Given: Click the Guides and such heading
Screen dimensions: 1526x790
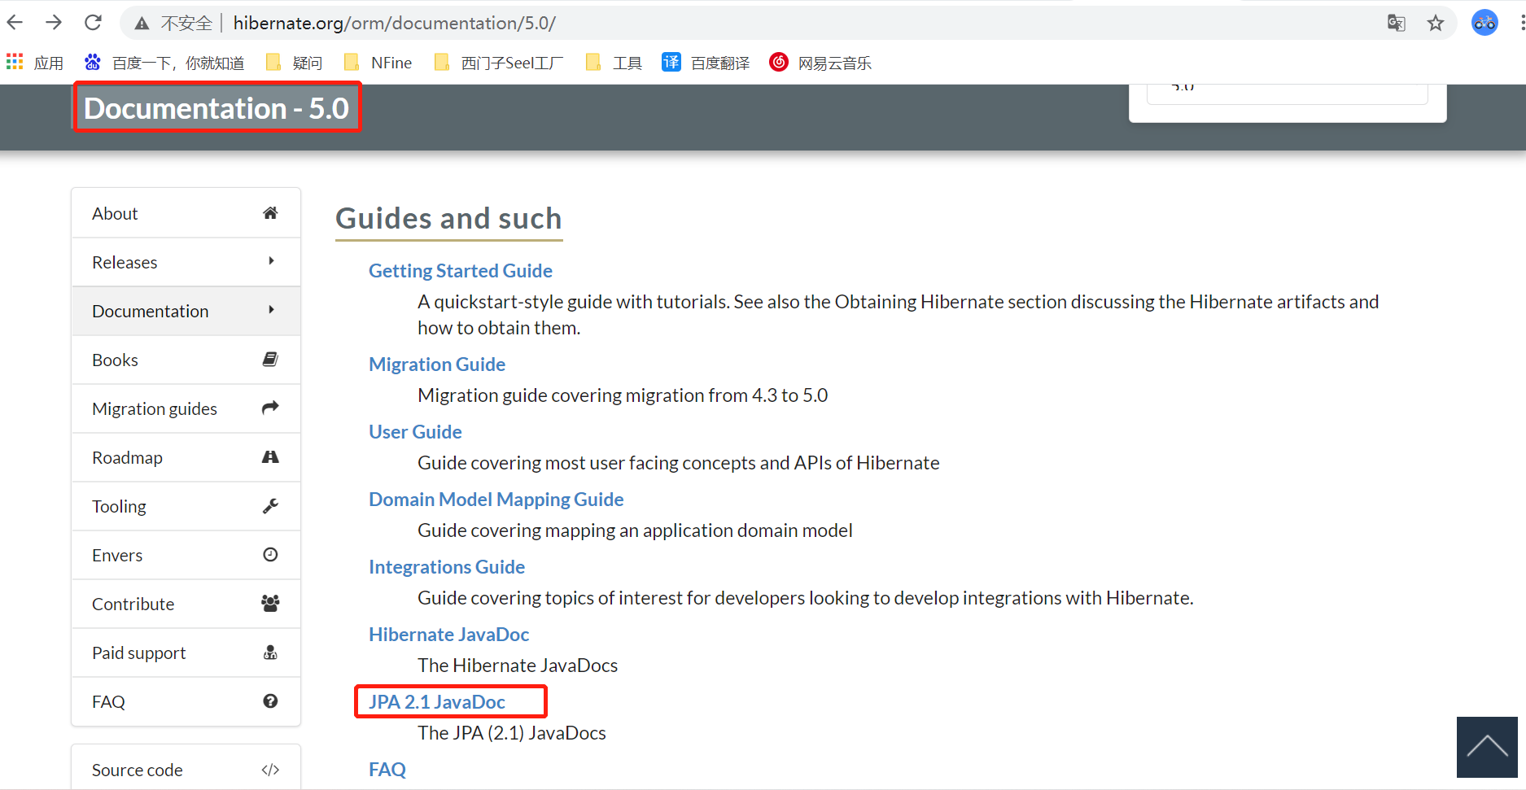Looking at the screenshot, I should pyautogui.click(x=448, y=219).
